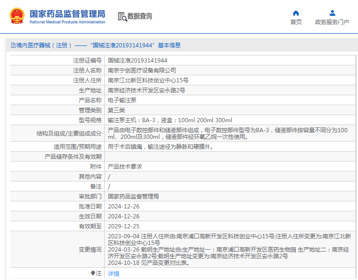Click the 数据查询 label
The height and width of the screenshot is (280, 358).
[139, 16]
